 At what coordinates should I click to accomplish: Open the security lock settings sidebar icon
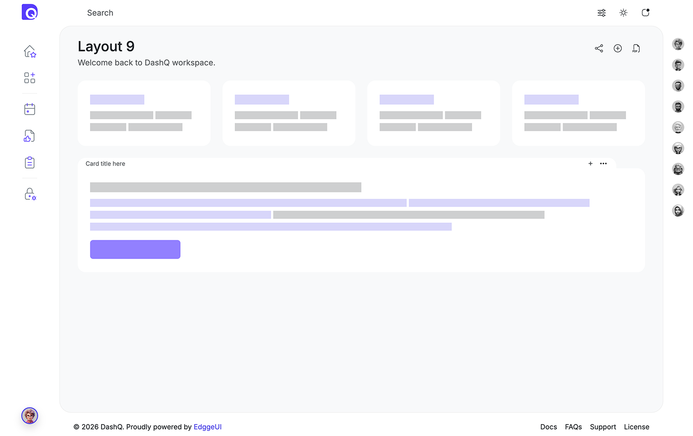29,194
